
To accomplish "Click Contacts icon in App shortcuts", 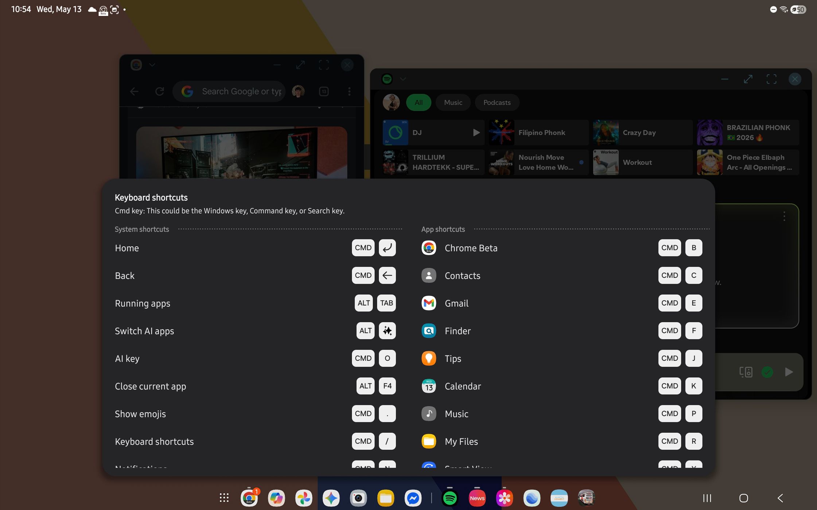I will [429, 275].
